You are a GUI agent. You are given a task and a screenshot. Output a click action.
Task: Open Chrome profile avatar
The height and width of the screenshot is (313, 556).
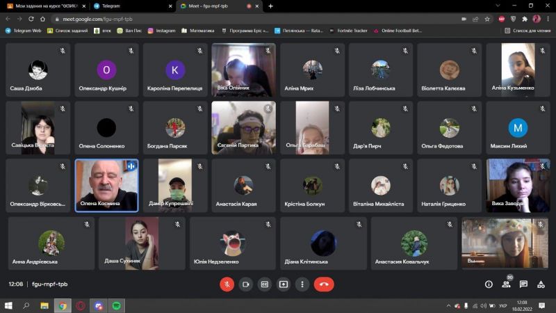pyautogui.click(x=537, y=19)
